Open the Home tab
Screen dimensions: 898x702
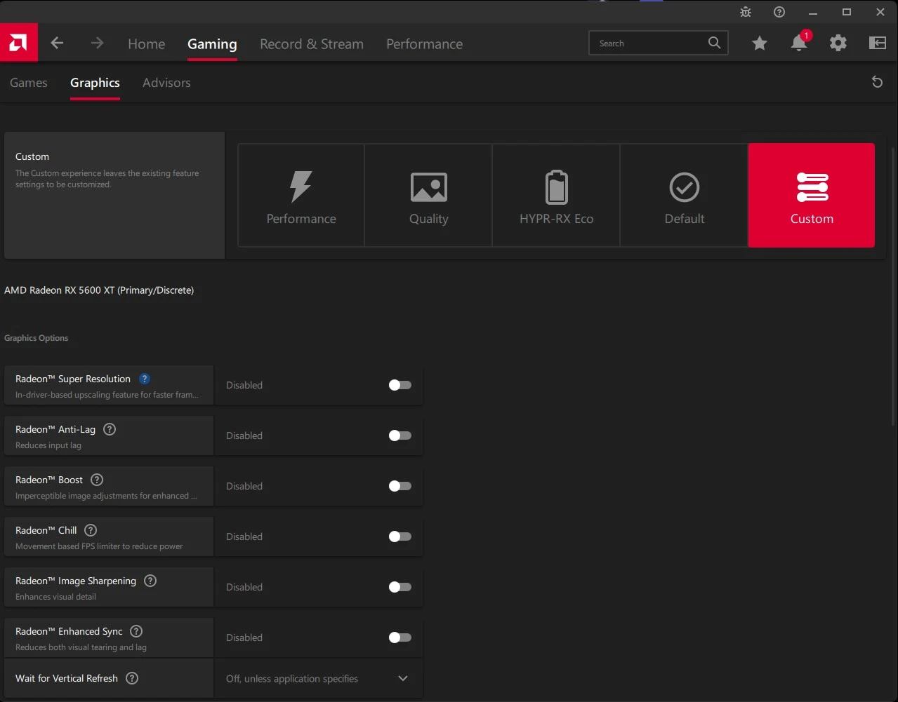(147, 43)
